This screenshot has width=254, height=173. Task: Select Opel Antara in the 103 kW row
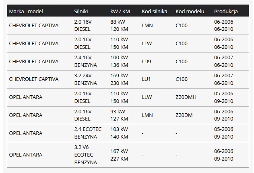click(x=26, y=133)
